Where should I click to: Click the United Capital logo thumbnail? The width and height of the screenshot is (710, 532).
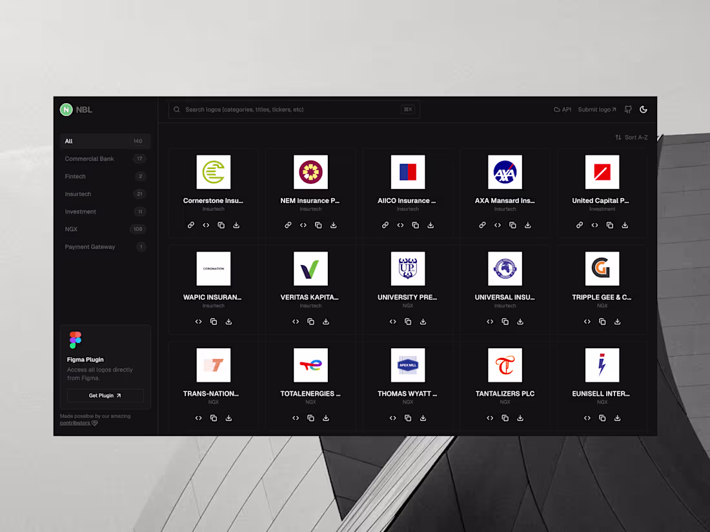pos(602,172)
